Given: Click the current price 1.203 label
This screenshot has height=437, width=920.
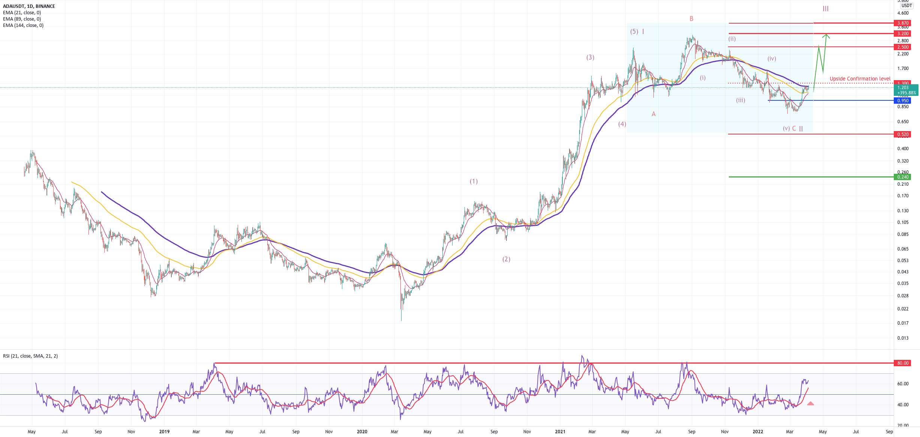Looking at the screenshot, I should click(903, 88).
